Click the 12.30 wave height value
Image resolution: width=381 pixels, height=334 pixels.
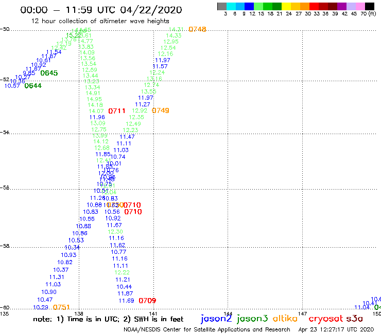point(115,232)
